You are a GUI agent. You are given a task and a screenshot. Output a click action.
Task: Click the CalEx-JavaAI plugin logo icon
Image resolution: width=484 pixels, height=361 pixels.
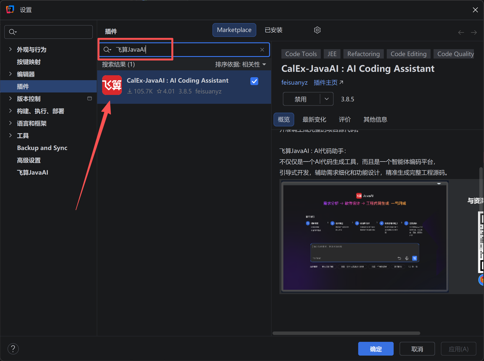(x=112, y=85)
